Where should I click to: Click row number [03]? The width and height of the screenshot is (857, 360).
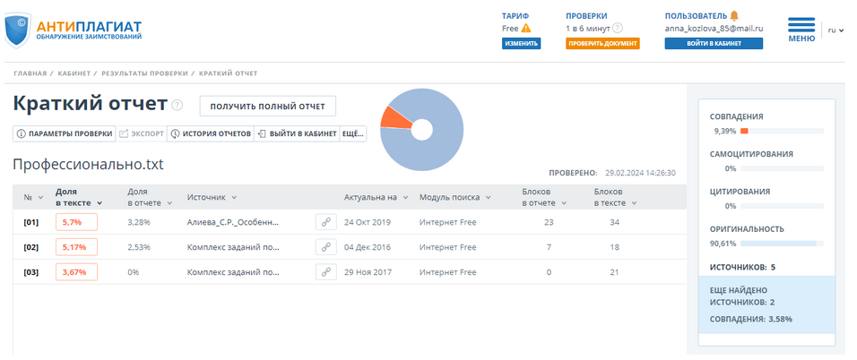click(x=31, y=272)
